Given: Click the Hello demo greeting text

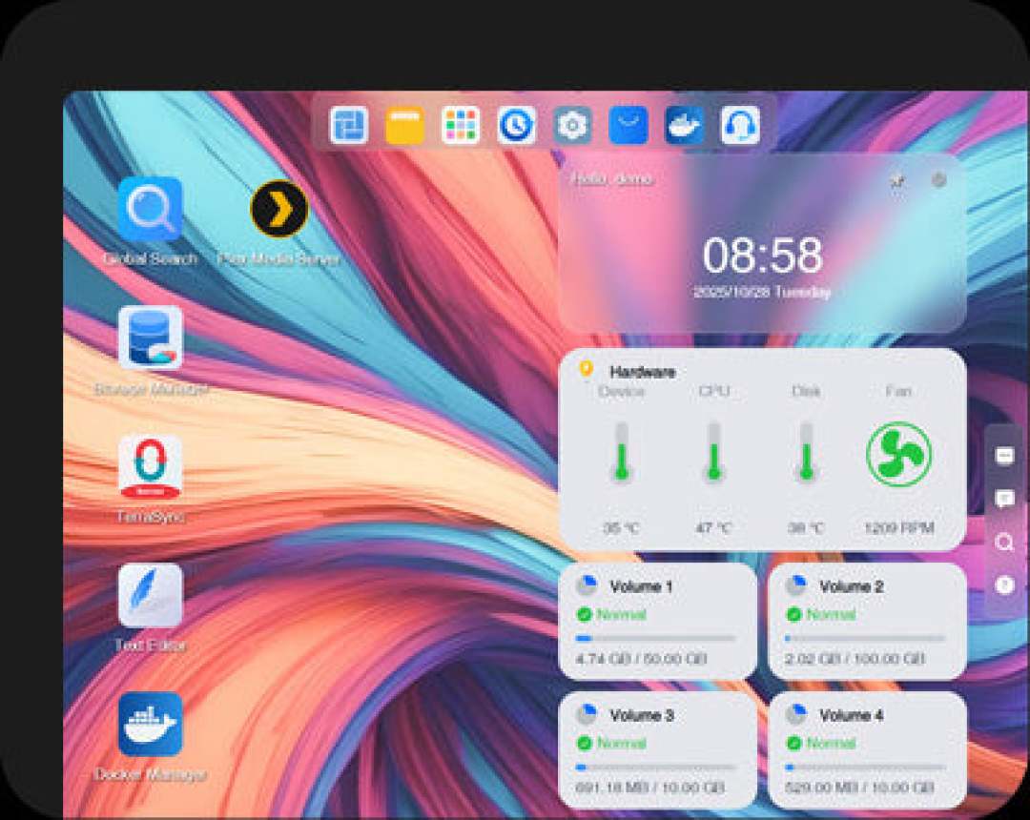Looking at the screenshot, I should pos(611,179).
